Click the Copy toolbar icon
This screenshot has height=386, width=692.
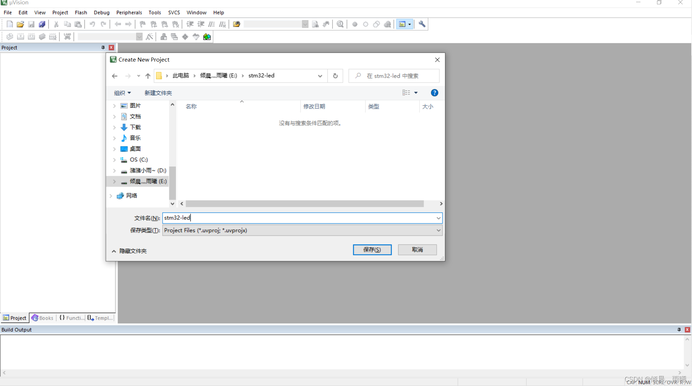click(x=67, y=24)
